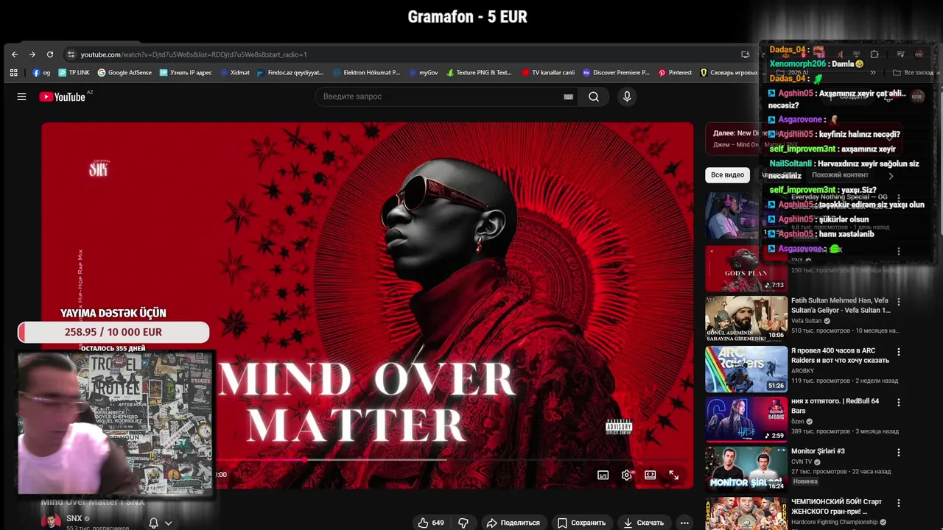This screenshot has height=530, width=943.
Task: Activate voice search microphone
Action: tap(627, 96)
